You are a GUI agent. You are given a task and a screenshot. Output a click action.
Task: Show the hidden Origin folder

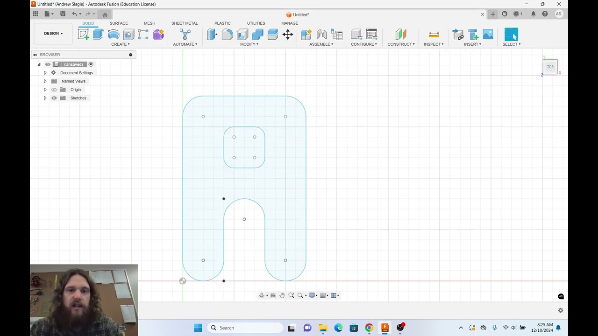pyautogui.click(x=54, y=90)
